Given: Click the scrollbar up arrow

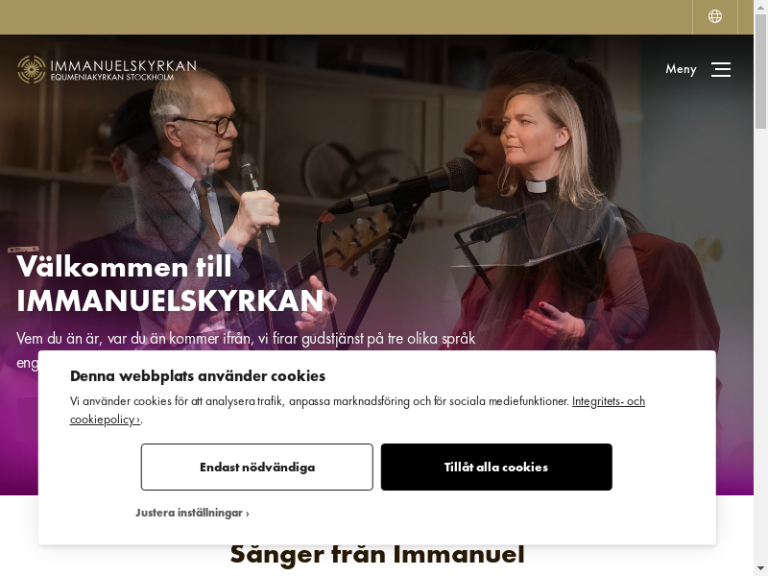Looking at the screenshot, I should pyautogui.click(x=760, y=6).
